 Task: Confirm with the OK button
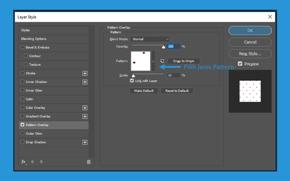click(250, 30)
